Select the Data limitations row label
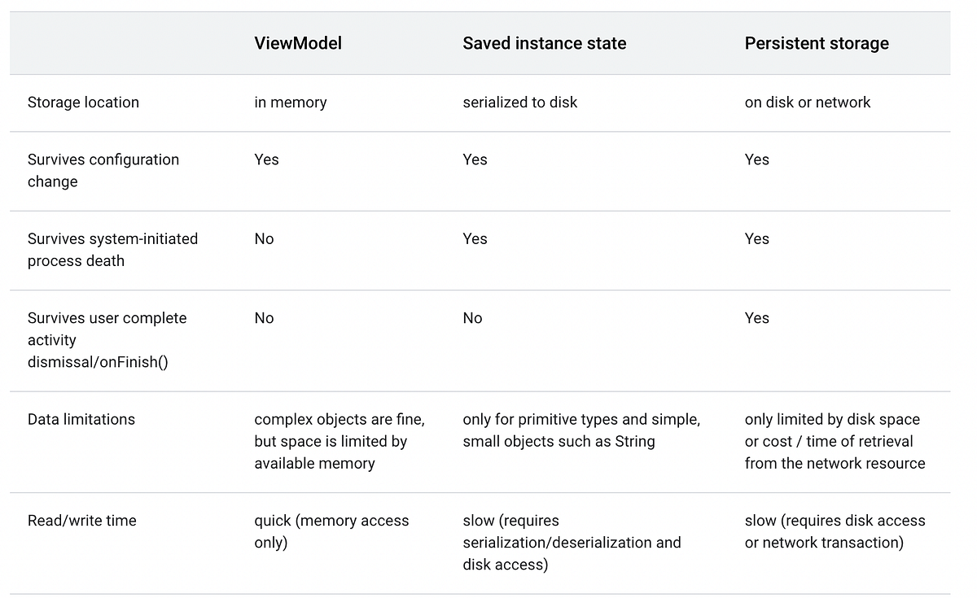Viewport: 977px width, 598px height. tap(81, 420)
